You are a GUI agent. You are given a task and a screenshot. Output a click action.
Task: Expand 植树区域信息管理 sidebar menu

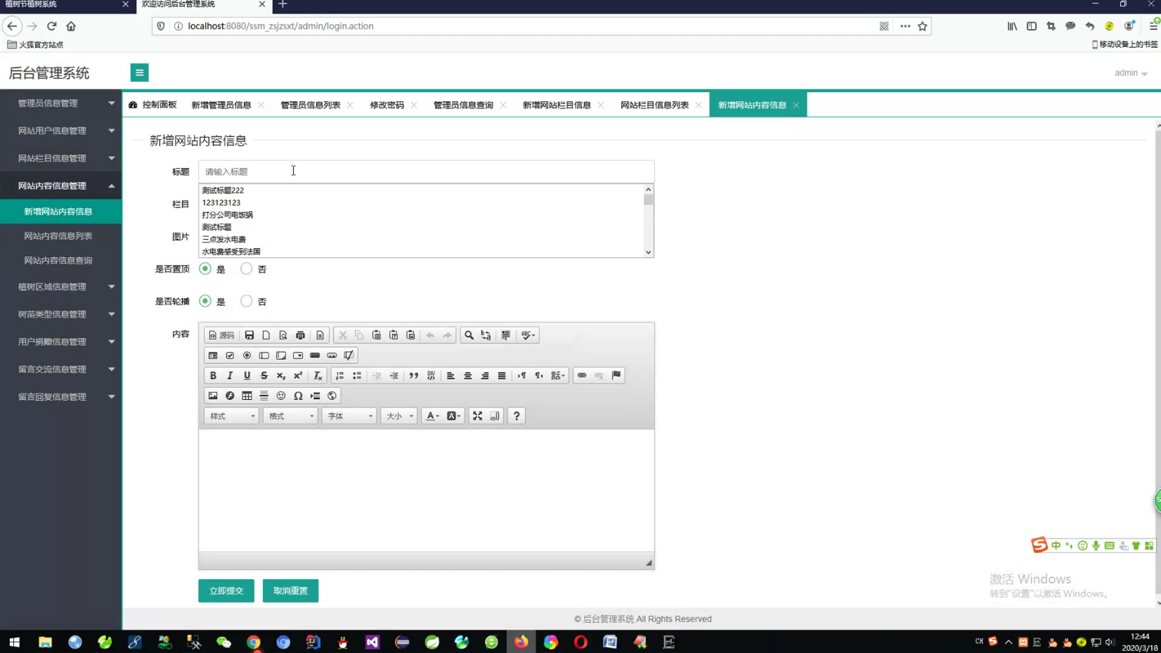(x=61, y=287)
